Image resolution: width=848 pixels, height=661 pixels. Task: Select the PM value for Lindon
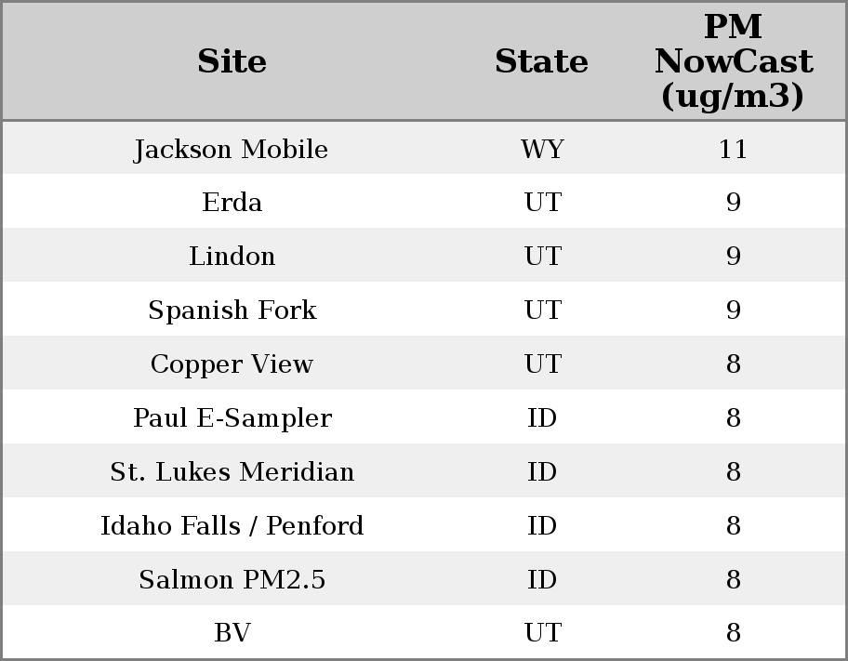(733, 257)
